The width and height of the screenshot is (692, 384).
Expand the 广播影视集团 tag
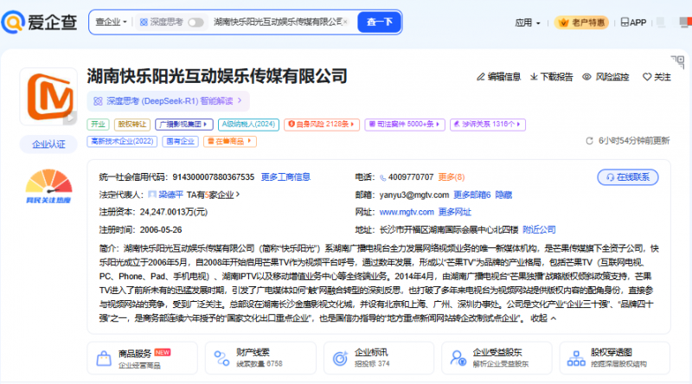pyautogui.click(x=185, y=125)
